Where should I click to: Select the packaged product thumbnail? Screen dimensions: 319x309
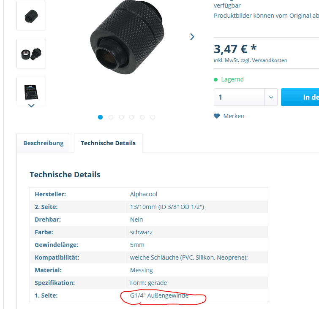click(31, 92)
